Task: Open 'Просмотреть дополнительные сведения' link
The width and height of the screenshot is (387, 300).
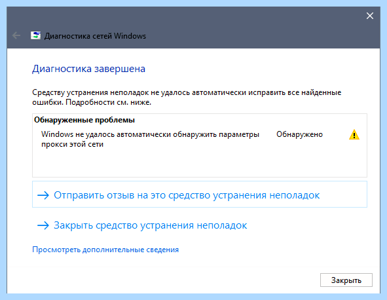Action: 105,250
